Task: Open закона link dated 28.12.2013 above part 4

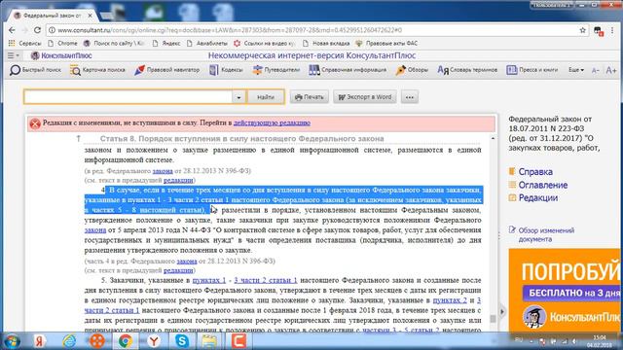Action: [163, 171]
